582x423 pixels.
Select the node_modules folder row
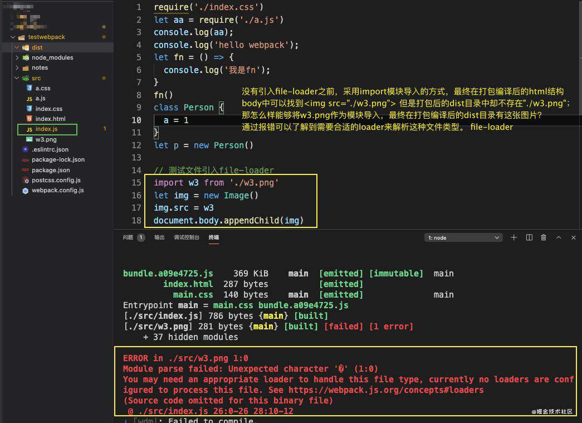click(x=57, y=57)
